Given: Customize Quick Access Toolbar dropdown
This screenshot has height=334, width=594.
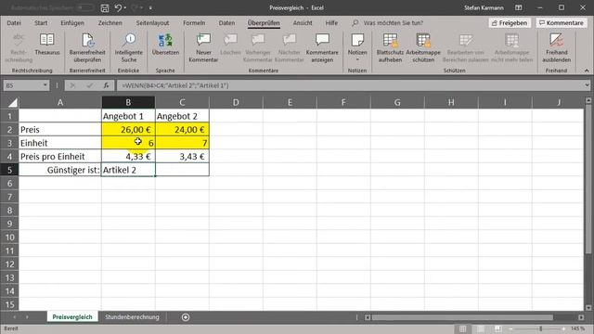Looking at the screenshot, I should pos(150,8).
